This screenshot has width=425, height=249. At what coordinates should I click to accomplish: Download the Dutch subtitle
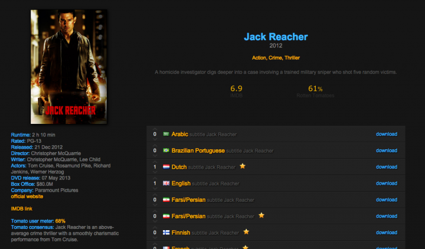[387, 167]
